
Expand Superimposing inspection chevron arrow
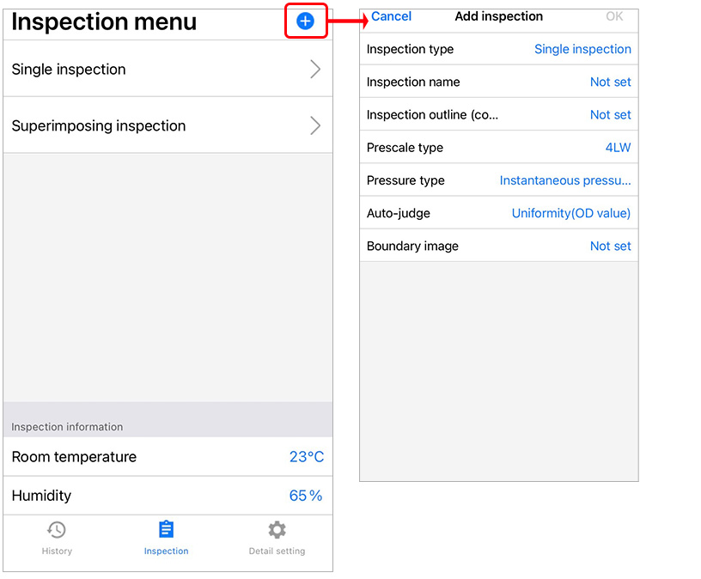click(x=315, y=126)
